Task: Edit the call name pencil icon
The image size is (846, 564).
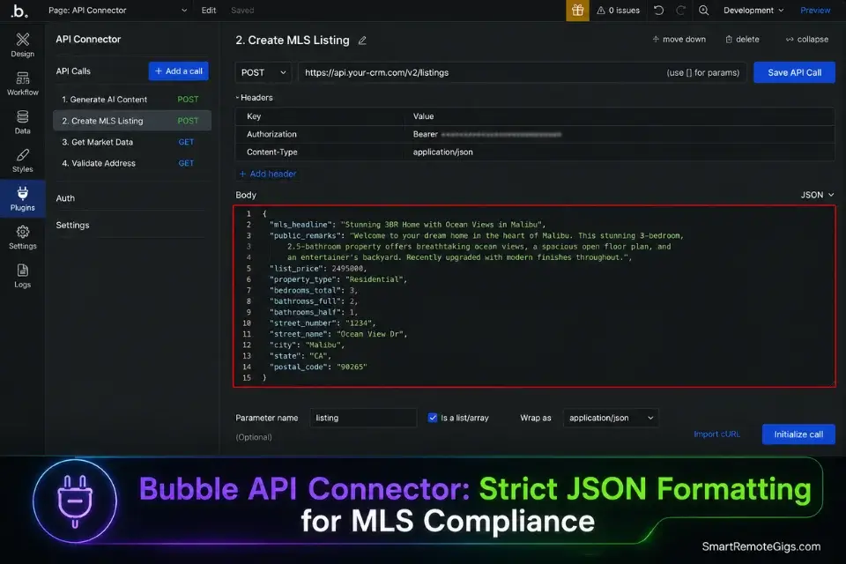Action: coord(362,41)
